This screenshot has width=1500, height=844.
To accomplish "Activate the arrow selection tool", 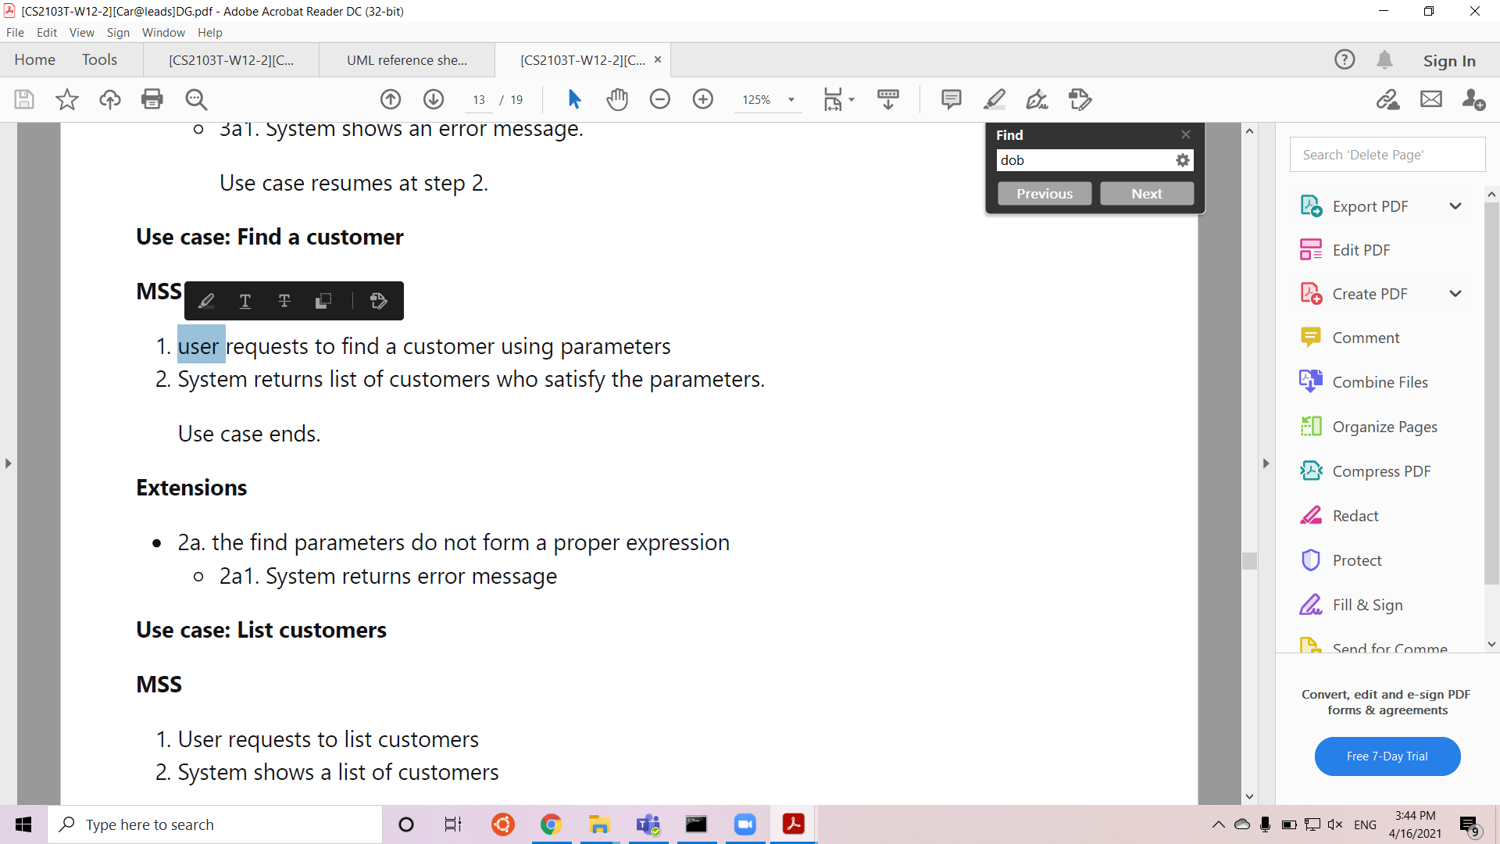I will tap(574, 99).
